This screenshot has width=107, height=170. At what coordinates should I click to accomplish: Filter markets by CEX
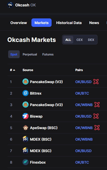click(x=79, y=40)
